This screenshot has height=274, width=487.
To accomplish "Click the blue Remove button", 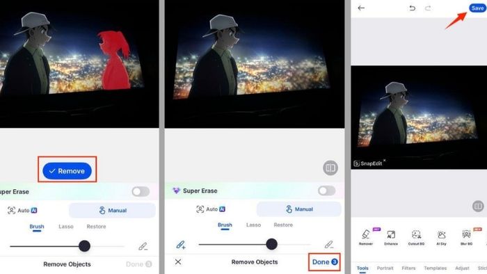I will [x=67, y=170].
